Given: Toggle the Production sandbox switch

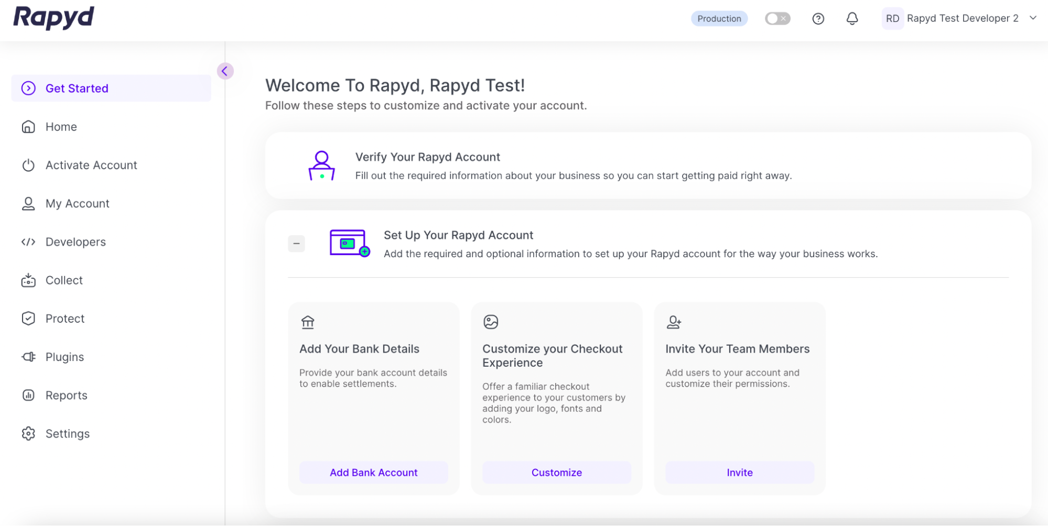Looking at the screenshot, I should click(x=777, y=19).
